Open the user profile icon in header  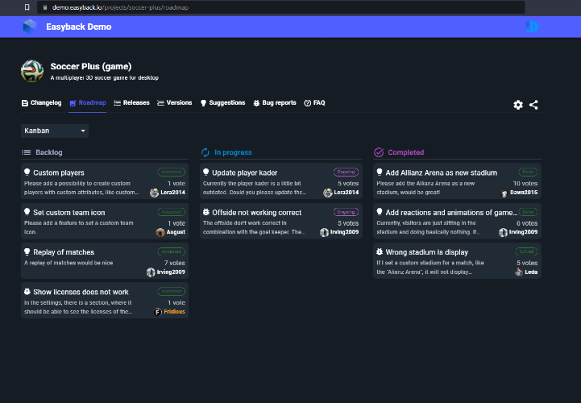click(532, 27)
